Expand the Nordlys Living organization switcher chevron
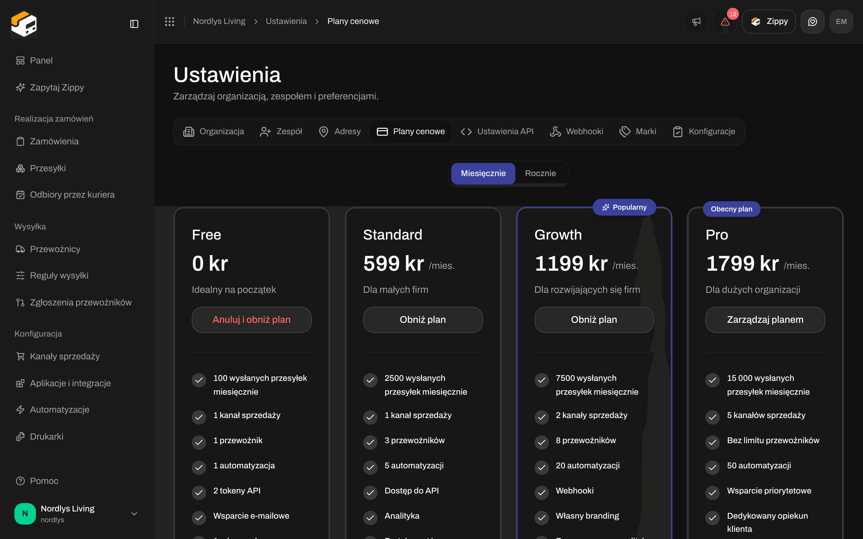 (x=134, y=514)
